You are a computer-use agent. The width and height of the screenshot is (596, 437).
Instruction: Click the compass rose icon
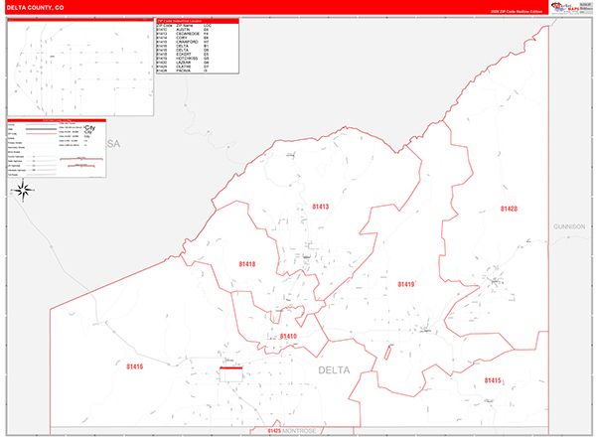point(27,192)
